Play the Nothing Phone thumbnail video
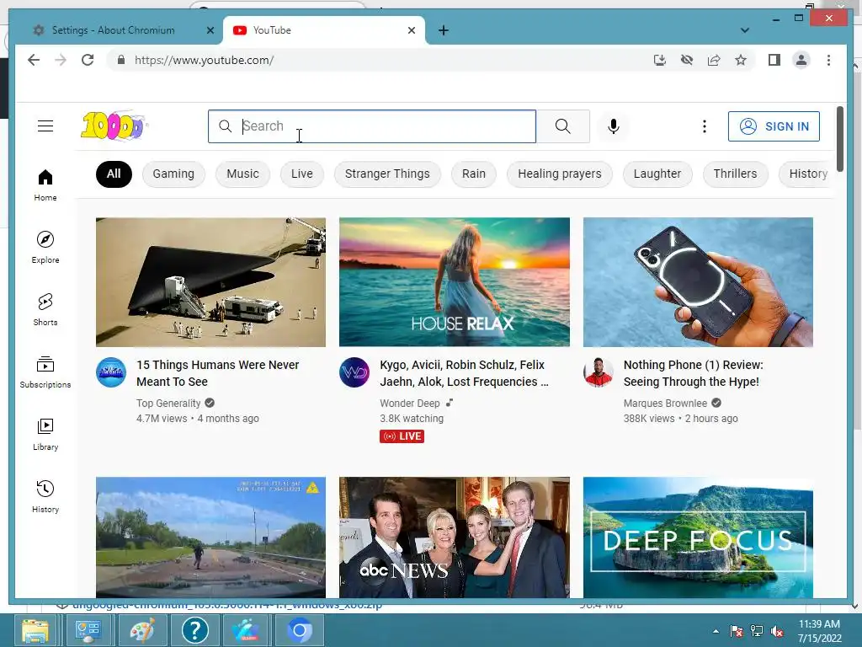 [x=698, y=281]
